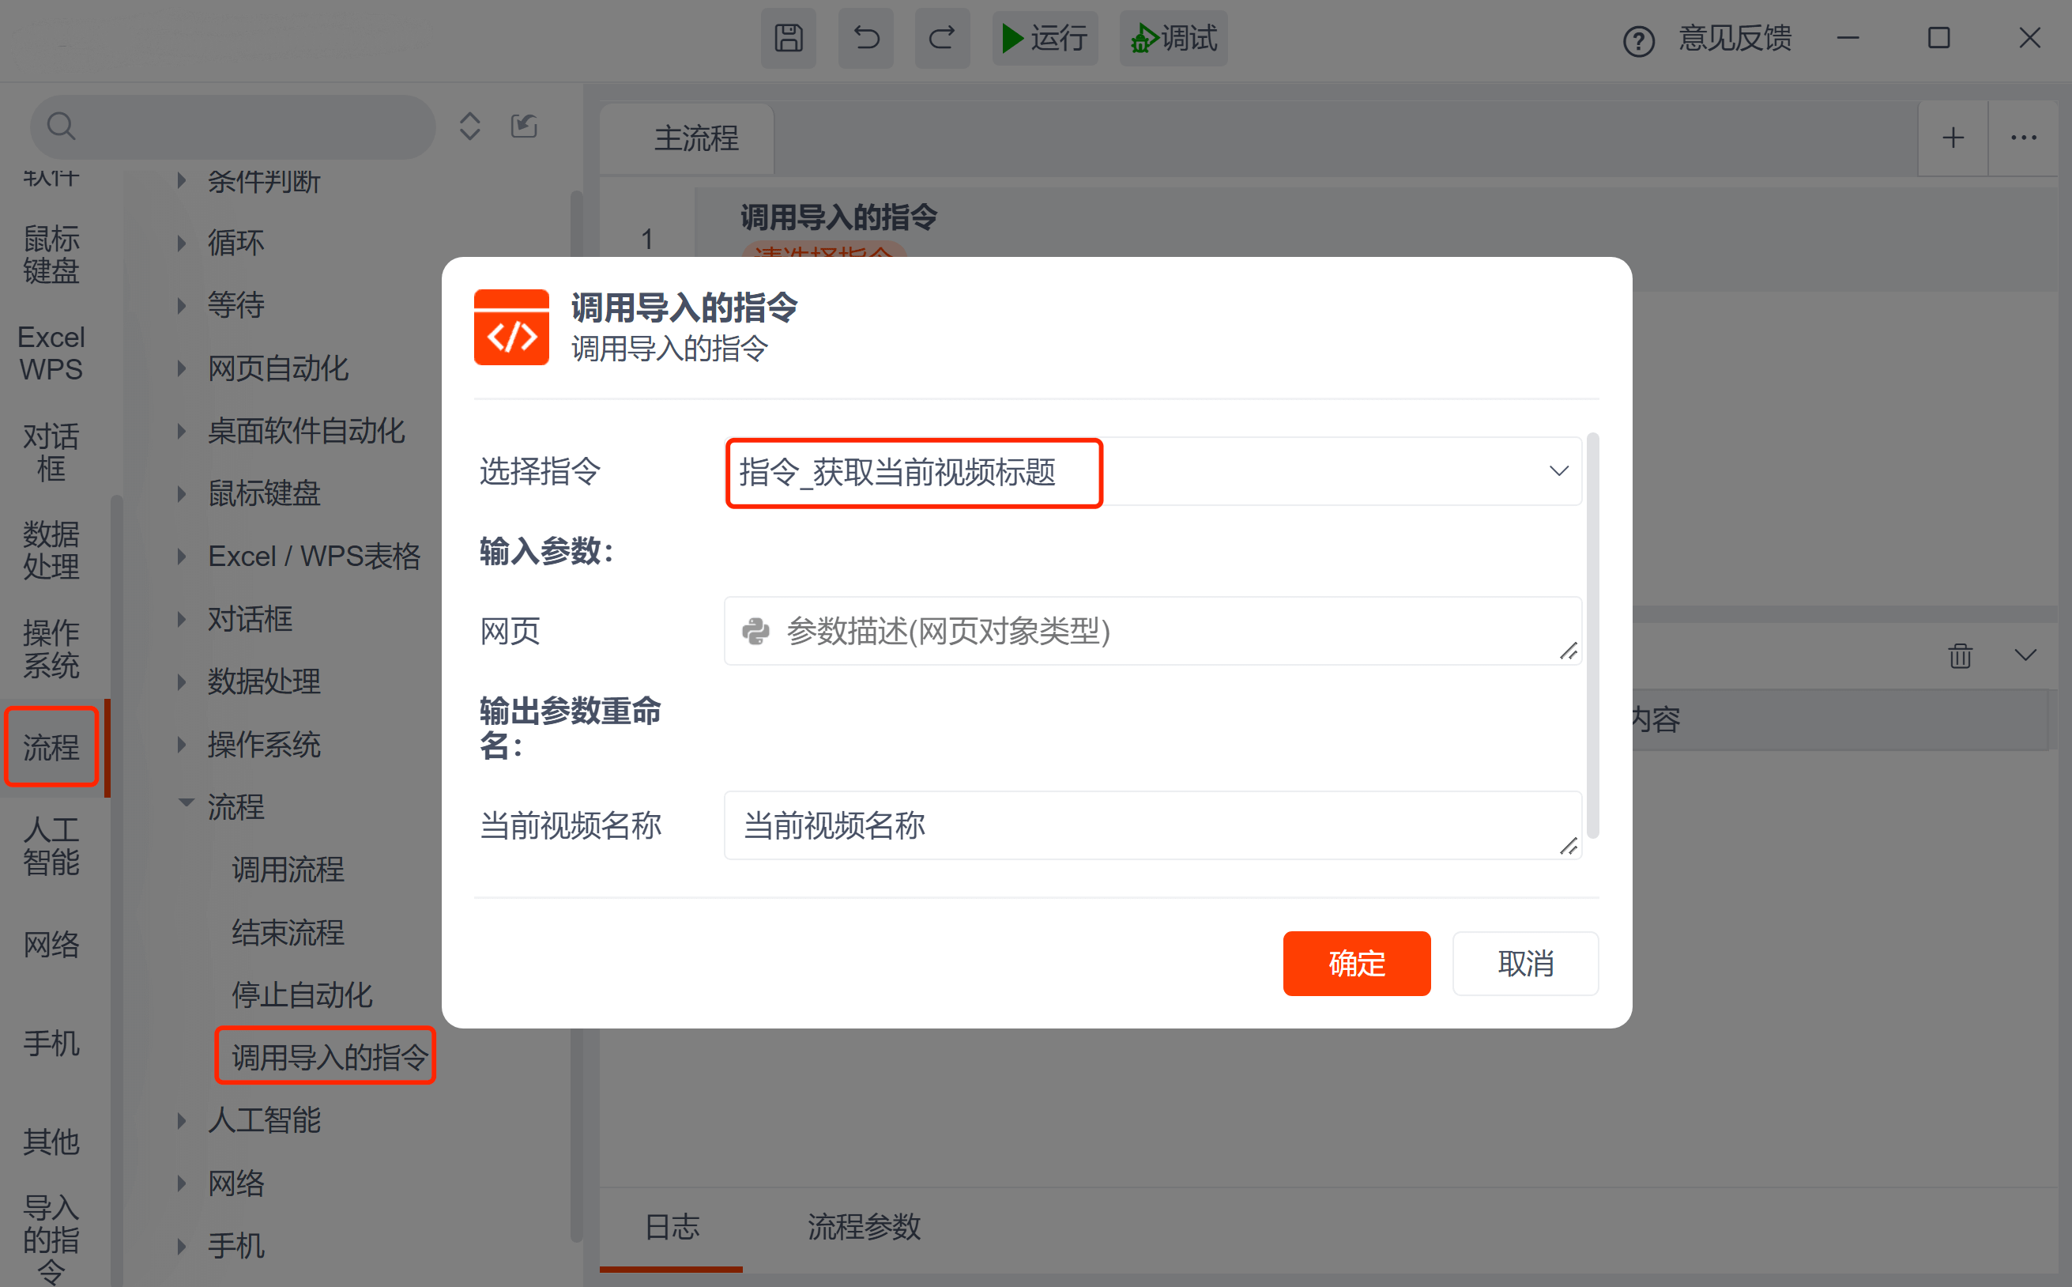The width and height of the screenshot is (2072, 1287).
Task: Select the 主流程 tab
Action: click(x=695, y=139)
